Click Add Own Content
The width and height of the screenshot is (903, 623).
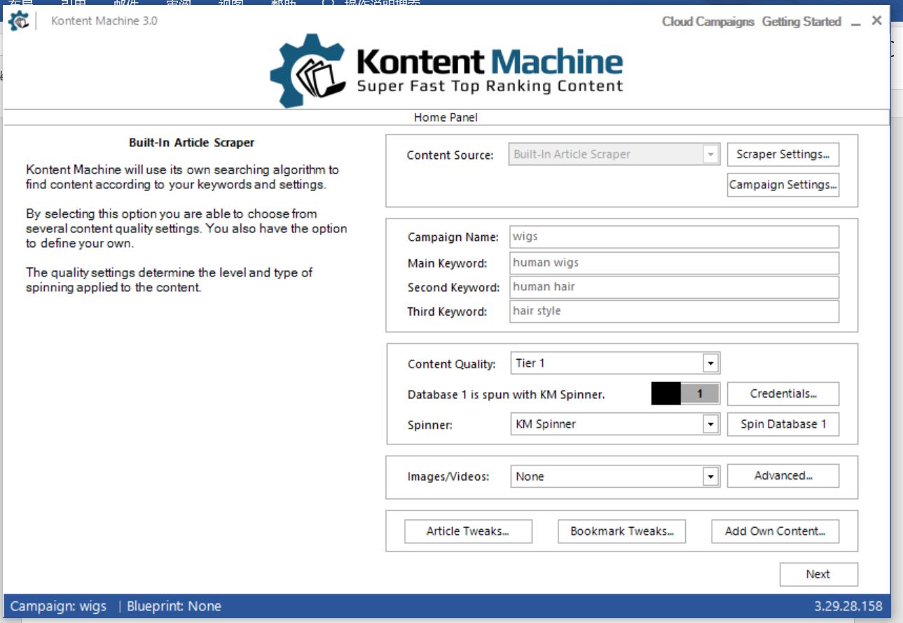[x=774, y=531]
